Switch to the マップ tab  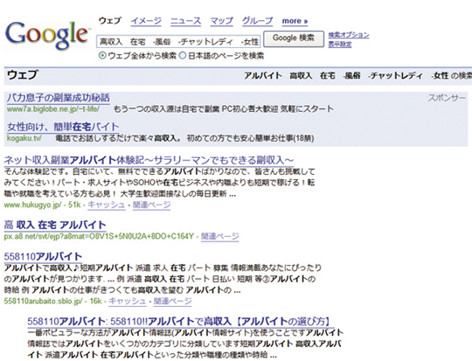pos(221,21)
